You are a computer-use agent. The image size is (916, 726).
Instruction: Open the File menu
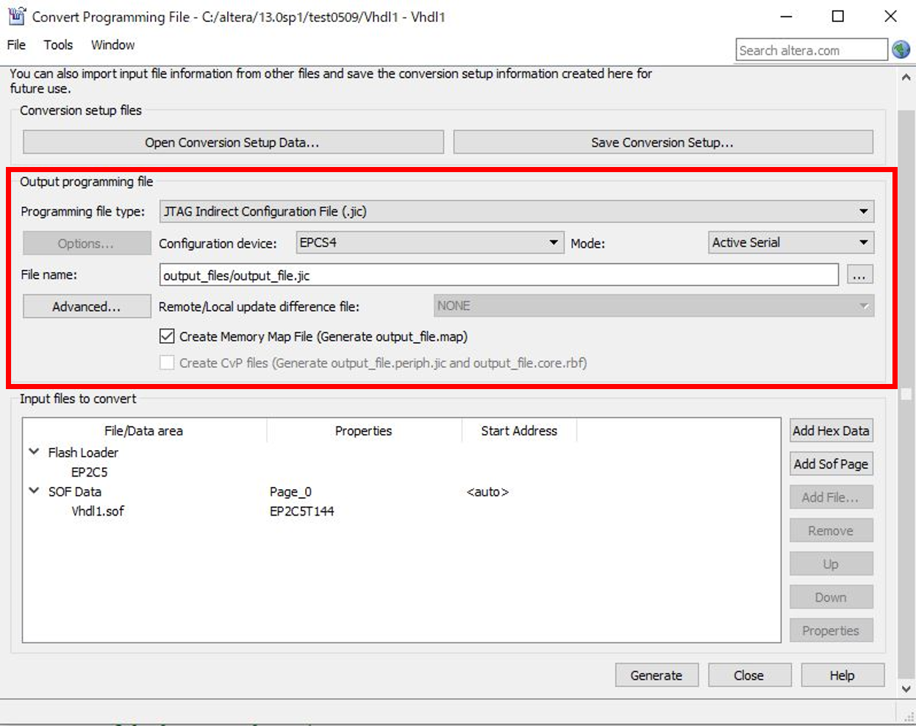16,45
